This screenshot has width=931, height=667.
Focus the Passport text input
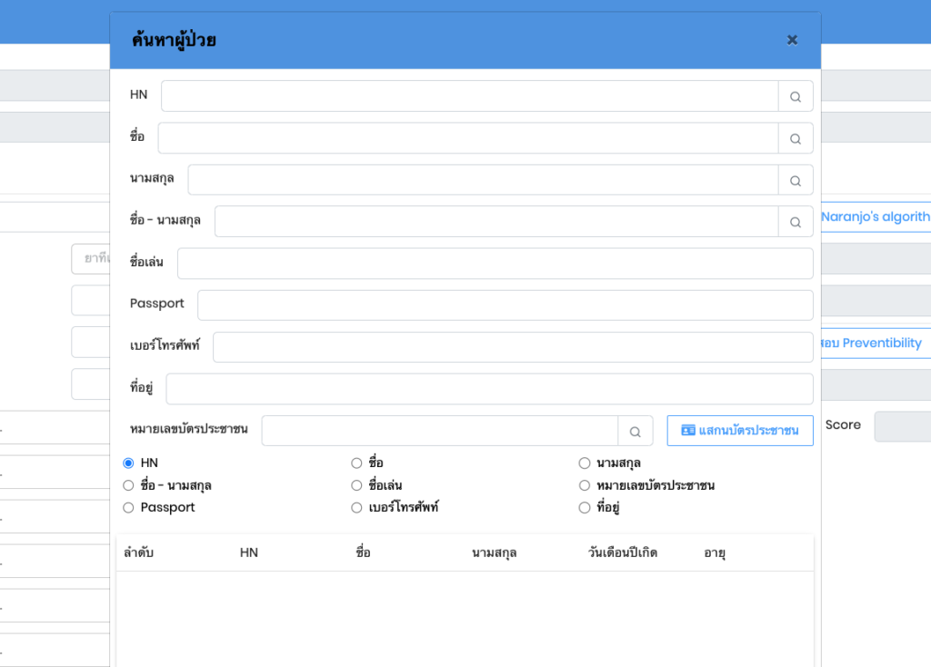[505, 305]
